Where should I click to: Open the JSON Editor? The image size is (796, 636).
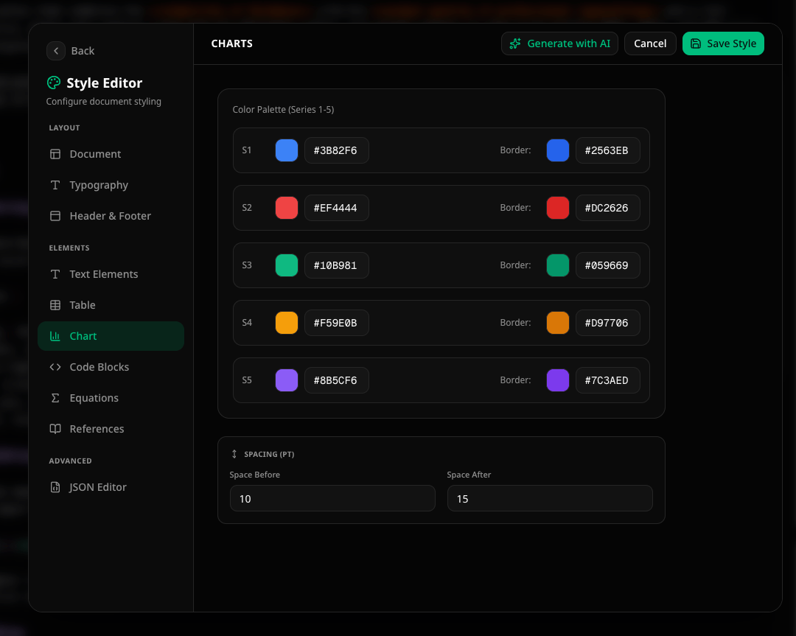click(111, 488)
